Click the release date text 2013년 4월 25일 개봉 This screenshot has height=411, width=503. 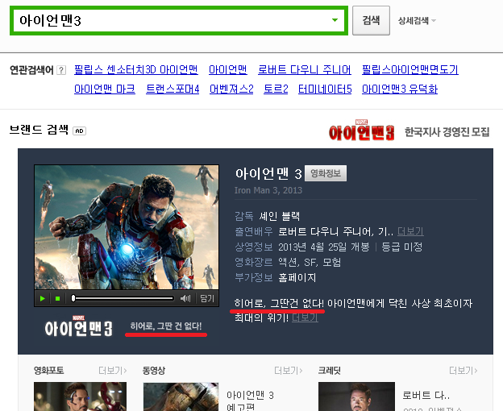point(324,247)
